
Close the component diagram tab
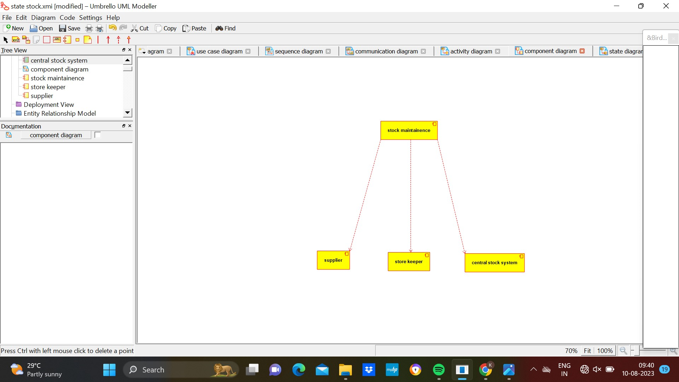[582, 51]
